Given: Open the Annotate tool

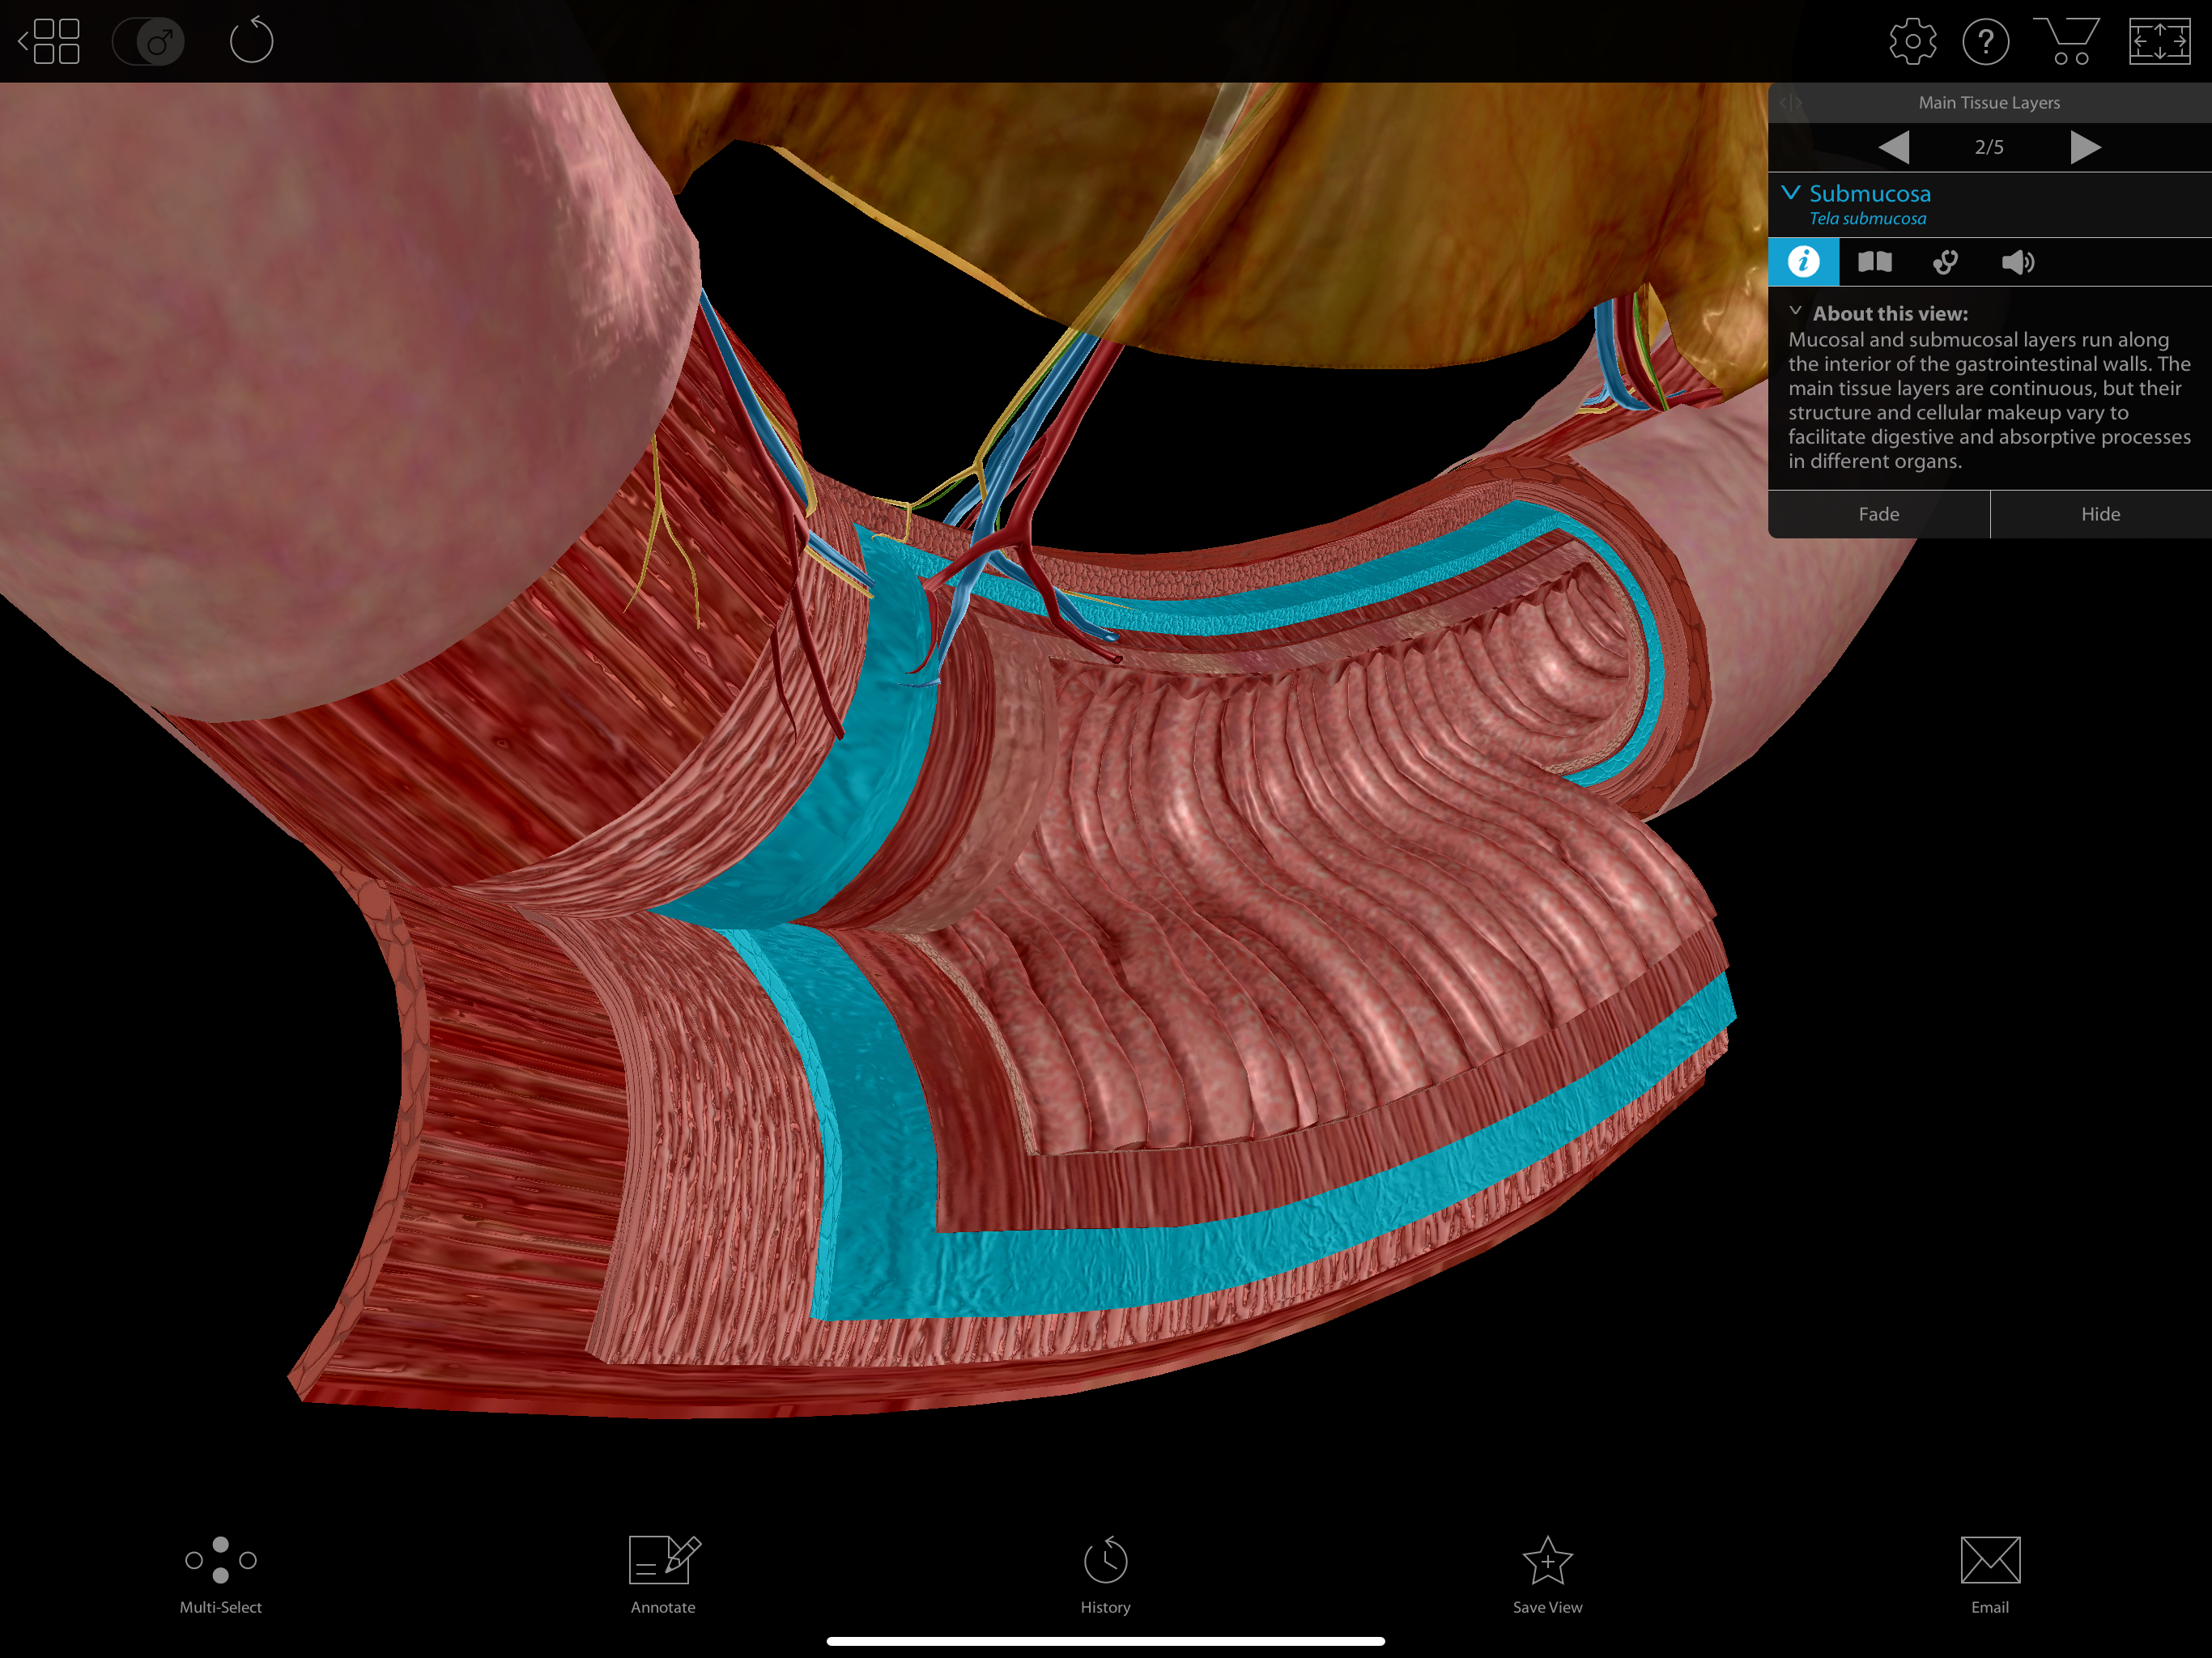Looking at the screenshot, I should click(x=663, y=1575).
